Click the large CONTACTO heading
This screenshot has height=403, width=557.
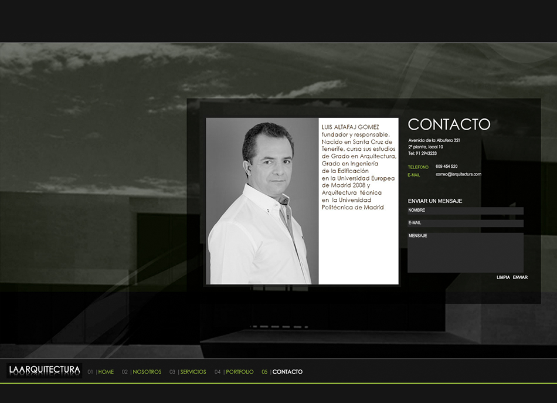(x=449, y=124)
